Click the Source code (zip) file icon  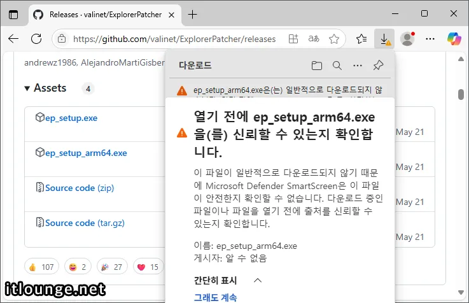click(40, 187)
